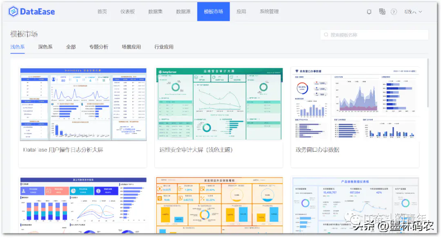
Task: Open the 系统管理 menu
Action: click(269, 11)
